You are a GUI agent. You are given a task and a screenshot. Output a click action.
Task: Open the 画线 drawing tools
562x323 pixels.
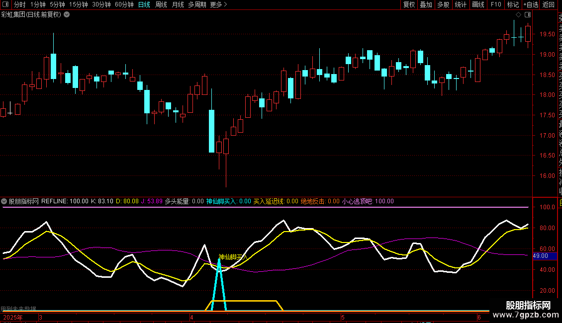478,4
